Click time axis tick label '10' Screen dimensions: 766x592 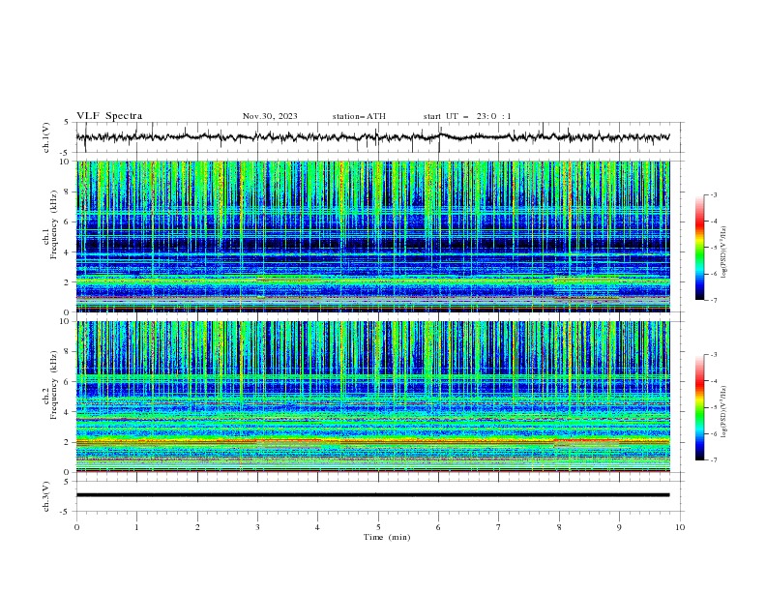(680, 527)
